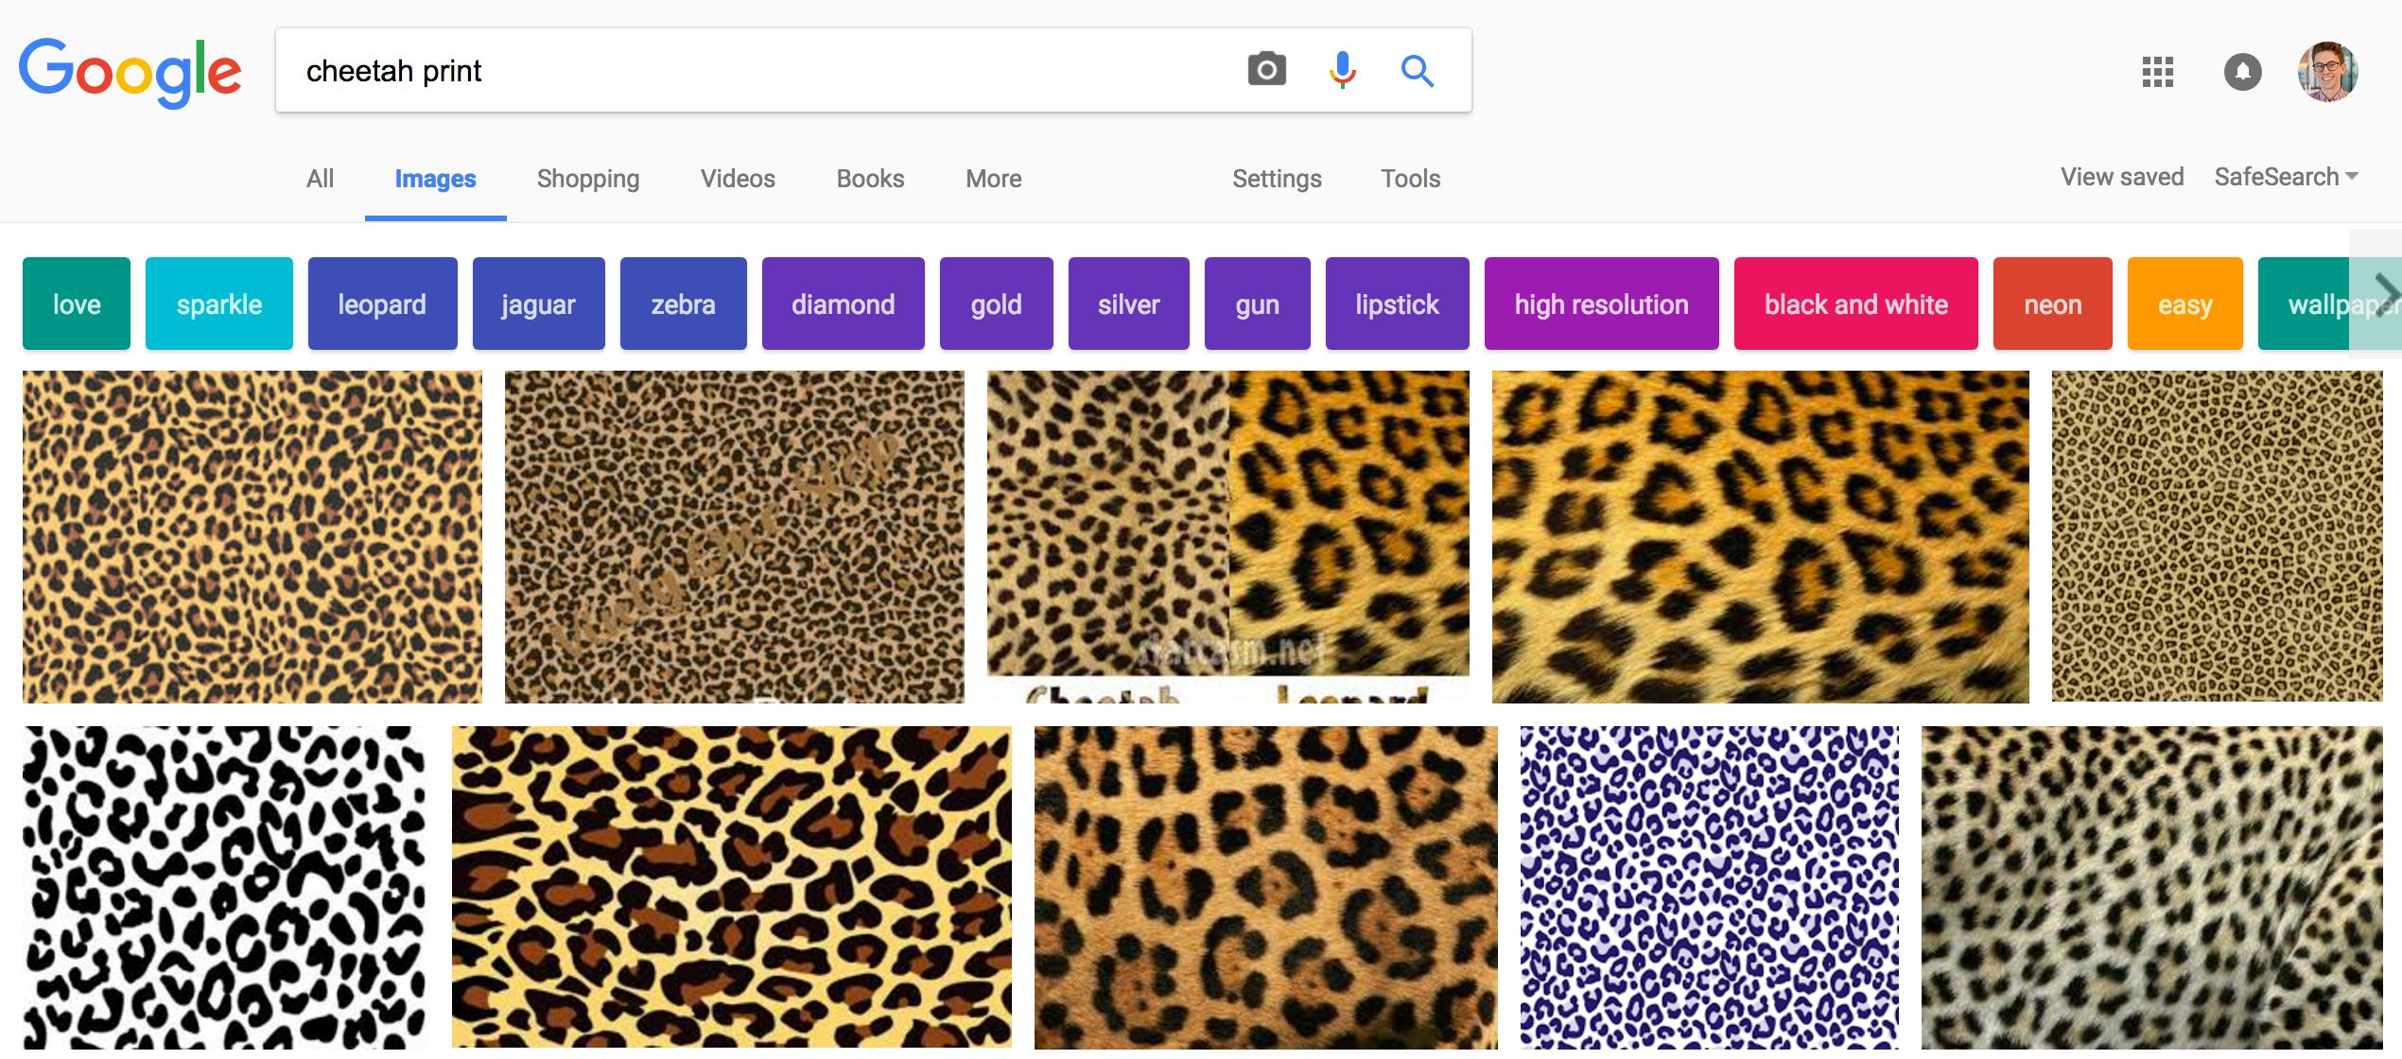
Task: Select the leopard filter chip
Action: [x=382, y=304]
